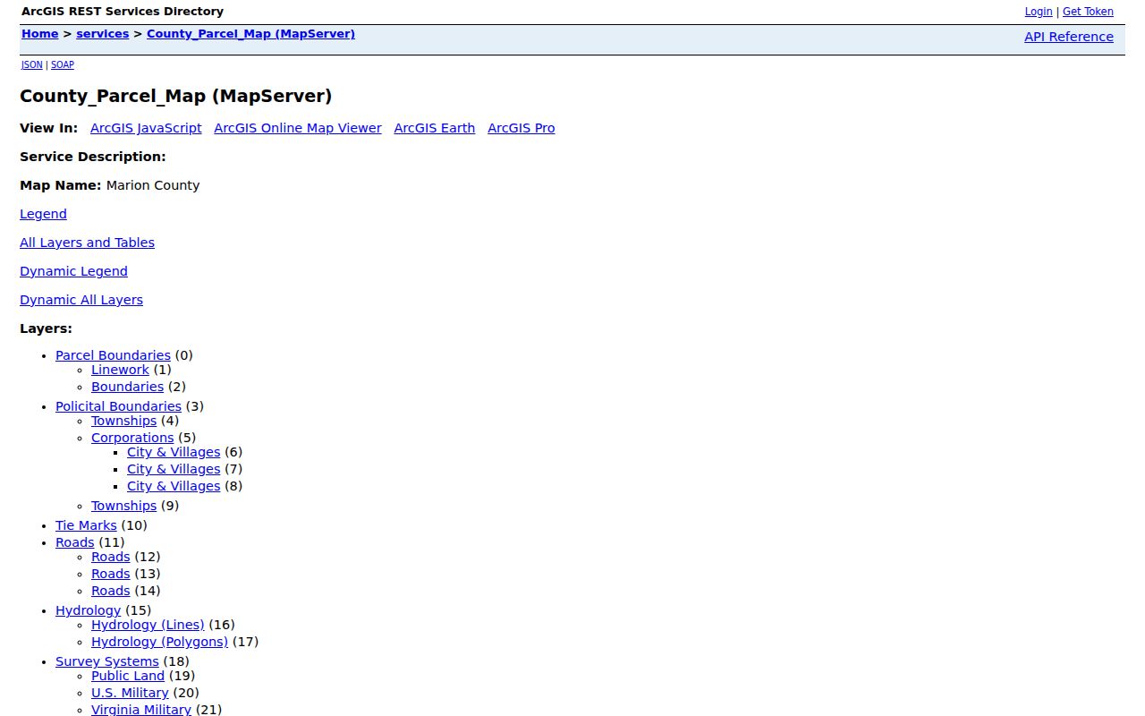The image size is (1145, 716).
Task: Open the Login link
Action: click(x=1039, y=12)
